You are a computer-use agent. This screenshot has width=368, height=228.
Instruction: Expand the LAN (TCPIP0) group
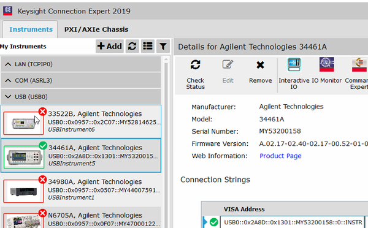(x=81, y=64)
